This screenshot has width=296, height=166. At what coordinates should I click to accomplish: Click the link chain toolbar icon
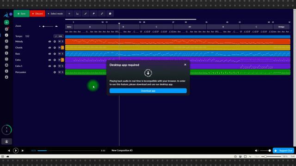click(102, 13)
